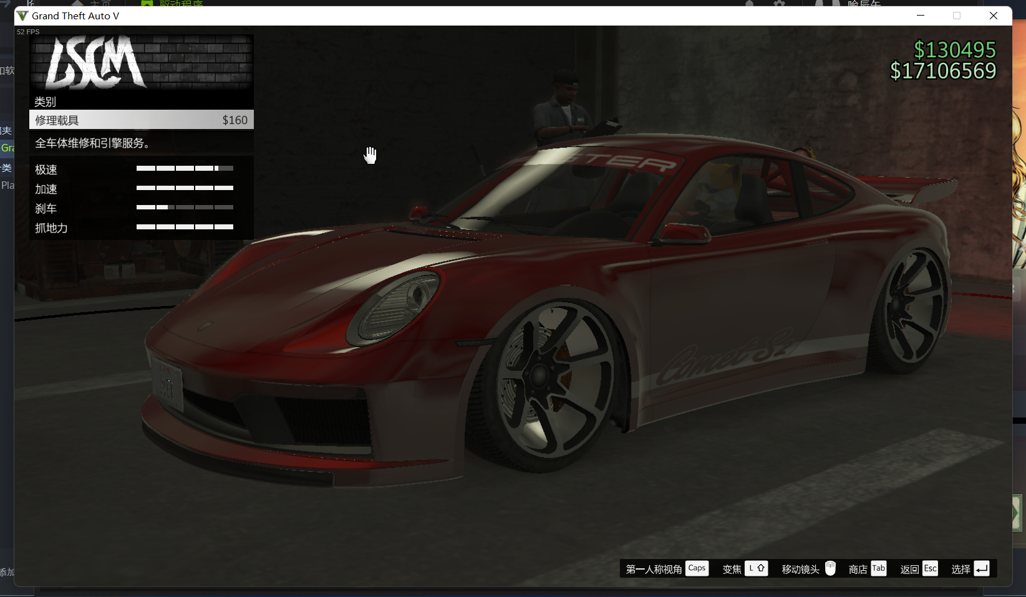Click the Caps key icon for first-person view
1026x597 pixels.
pos(697,568)
